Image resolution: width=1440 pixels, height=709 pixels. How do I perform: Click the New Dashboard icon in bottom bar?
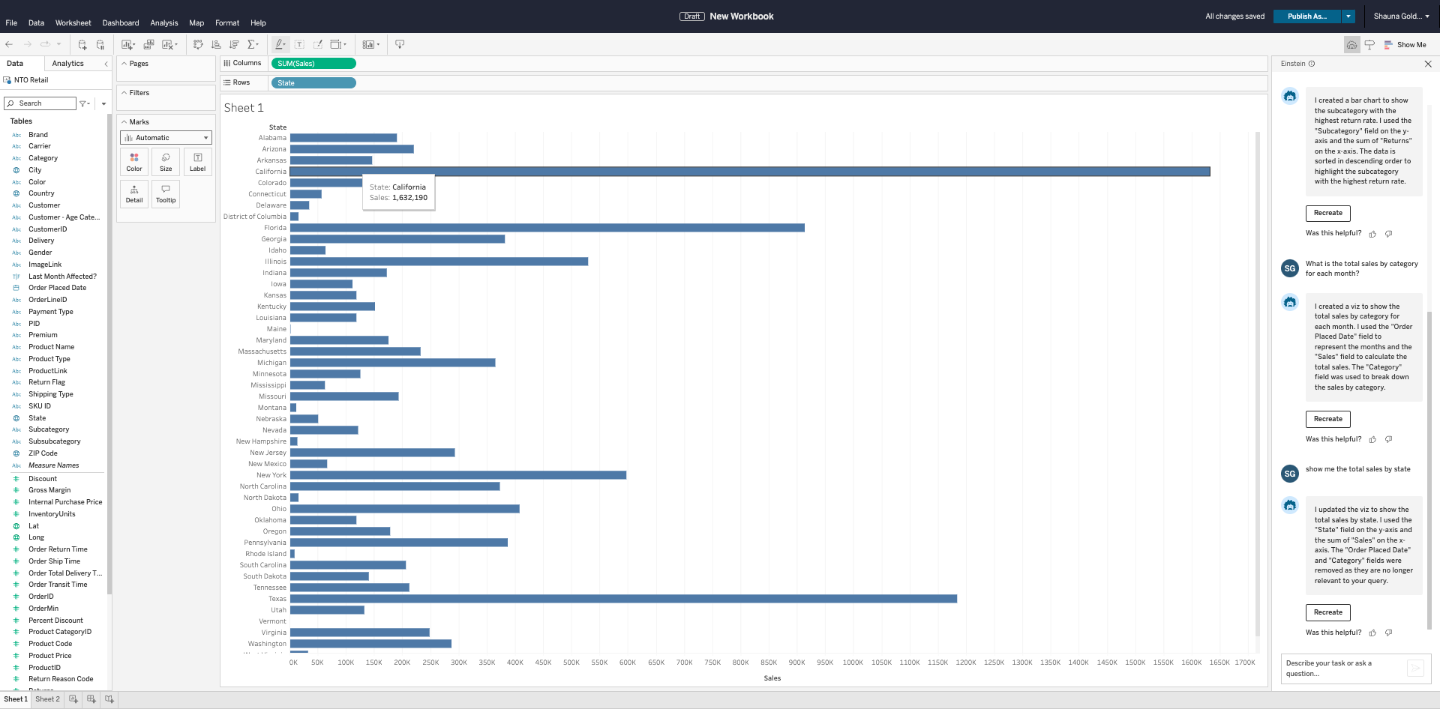(91, 699)
